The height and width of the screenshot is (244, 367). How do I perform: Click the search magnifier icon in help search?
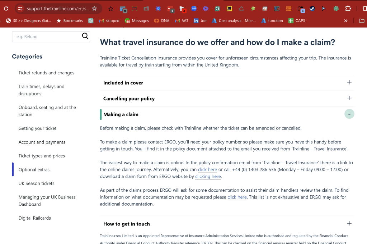point(85,36)
